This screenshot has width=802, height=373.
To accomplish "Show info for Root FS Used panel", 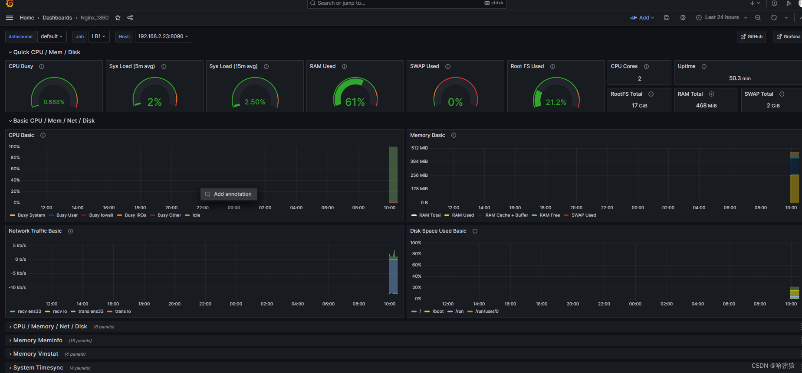I will pyautogui.click(x=552, y=66).
